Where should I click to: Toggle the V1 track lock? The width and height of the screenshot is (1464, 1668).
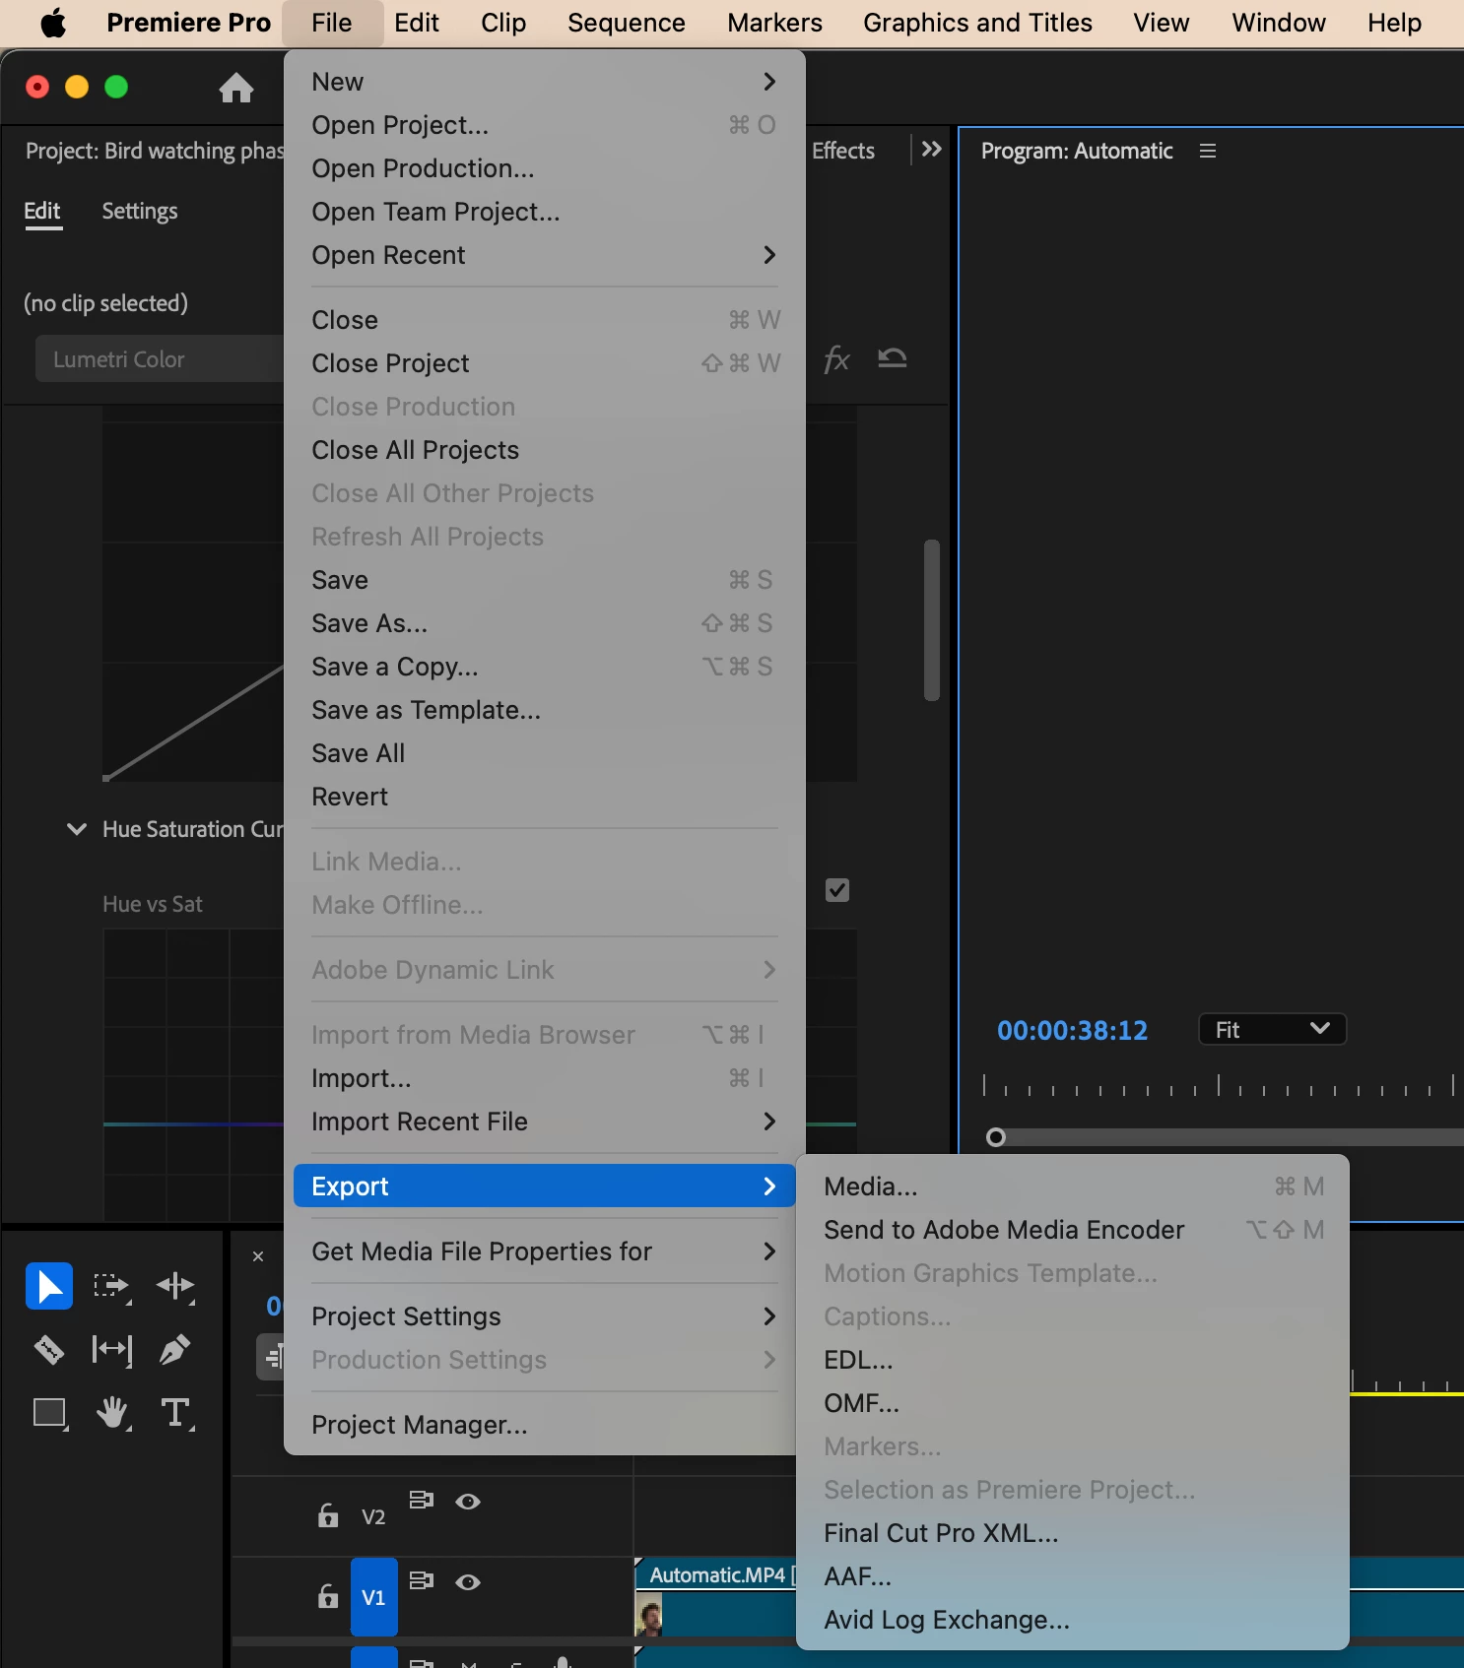pos(328,1595)
